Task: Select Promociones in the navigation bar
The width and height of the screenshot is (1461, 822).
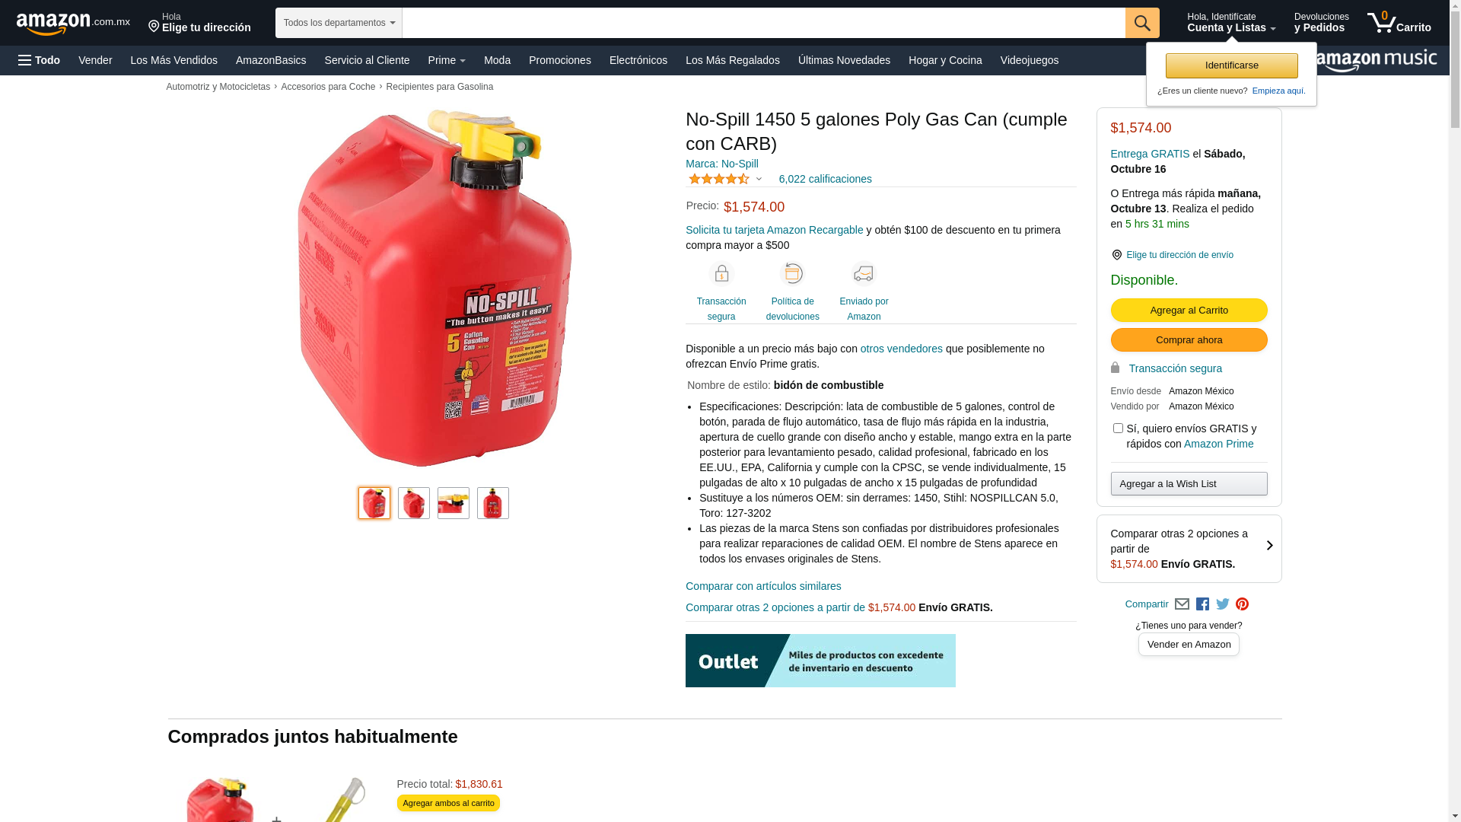Action: [560, 60]
